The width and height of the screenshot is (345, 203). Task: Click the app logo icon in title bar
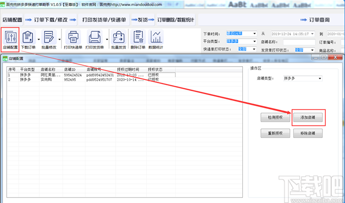tap(2, 4)
